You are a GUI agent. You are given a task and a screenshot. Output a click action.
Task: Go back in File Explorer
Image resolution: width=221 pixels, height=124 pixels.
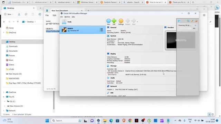click(x=4, y=22)
